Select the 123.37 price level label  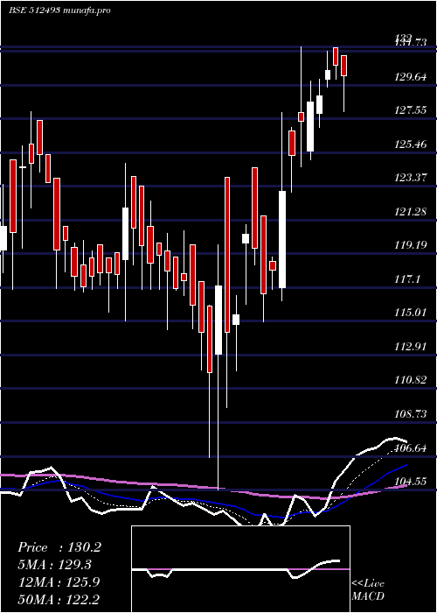tap(411, 178)
